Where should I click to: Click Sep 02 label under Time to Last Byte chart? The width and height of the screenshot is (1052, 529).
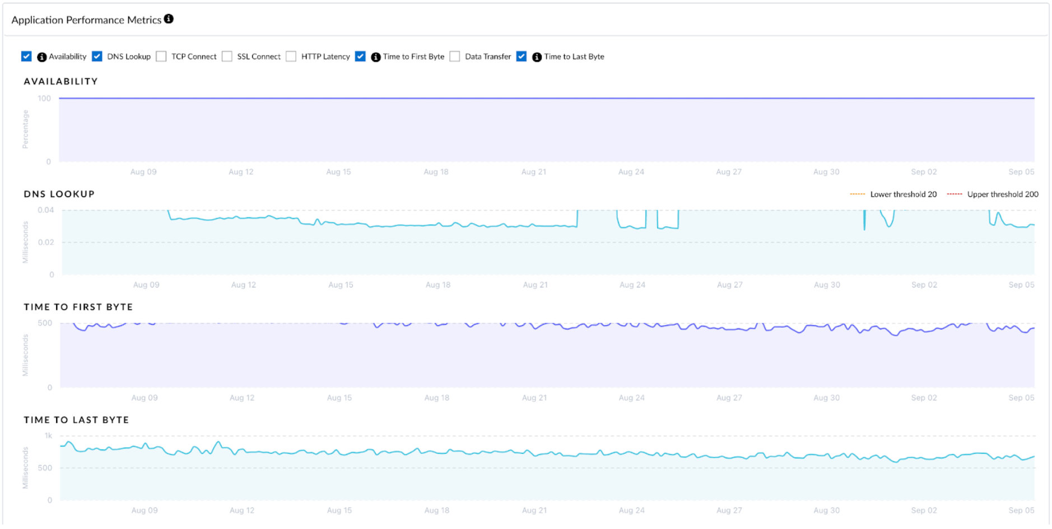[x=924, y=511]
